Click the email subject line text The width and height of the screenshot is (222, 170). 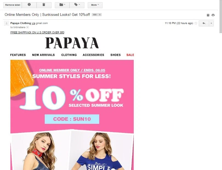click(x=47, y=15)
